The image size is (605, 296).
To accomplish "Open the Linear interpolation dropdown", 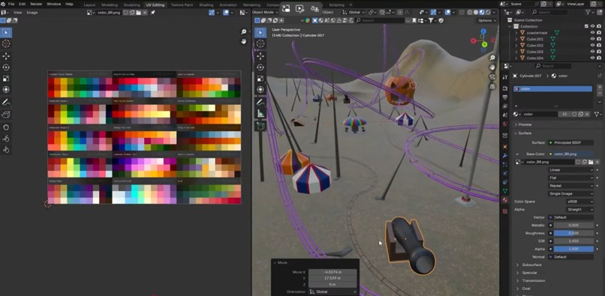I will click(570, 170).
